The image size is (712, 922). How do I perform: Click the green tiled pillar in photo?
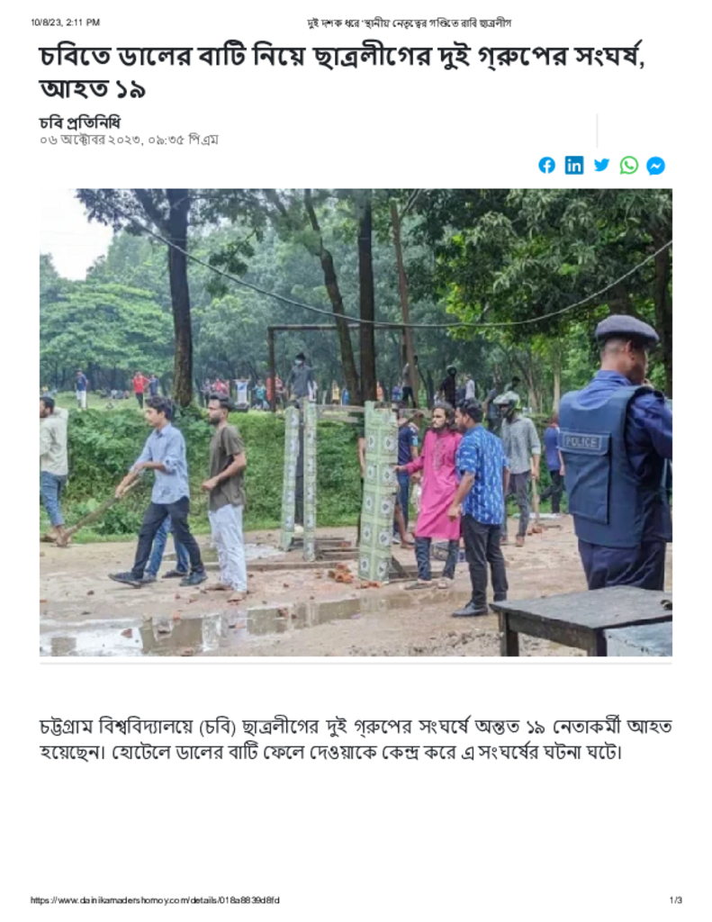(379, 491)
